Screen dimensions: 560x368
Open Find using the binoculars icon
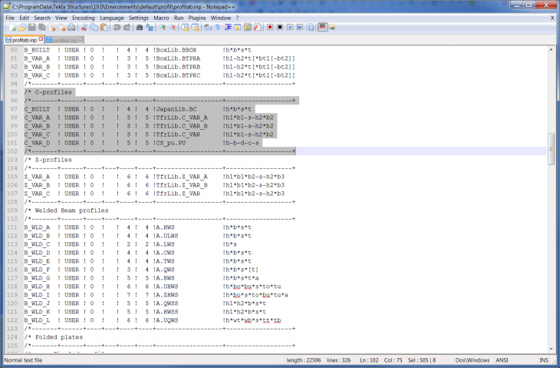(139, 28)
